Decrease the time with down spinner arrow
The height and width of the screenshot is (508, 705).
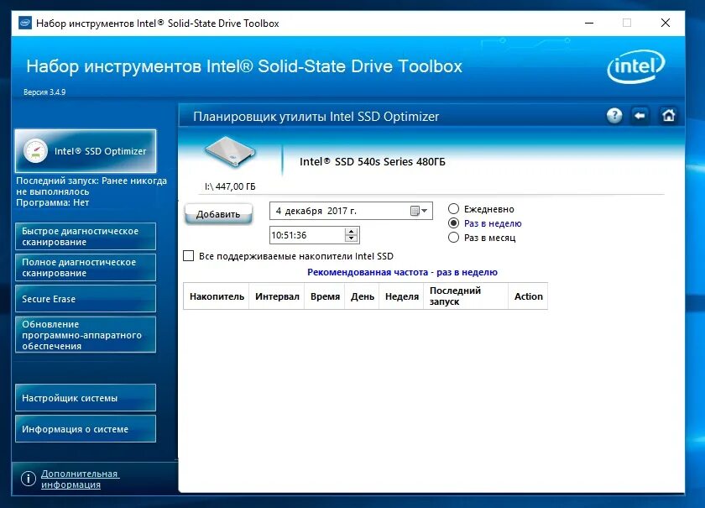click(x=351, y=238)
